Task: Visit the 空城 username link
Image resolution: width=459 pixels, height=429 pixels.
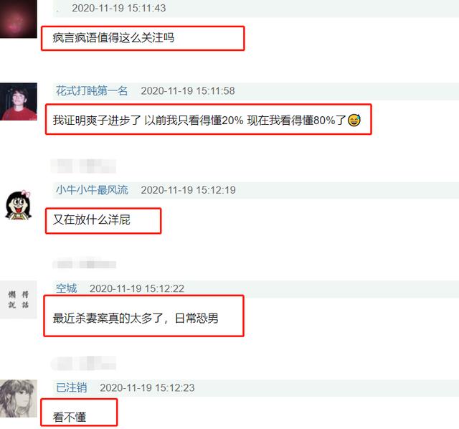Action: [66, 288]
